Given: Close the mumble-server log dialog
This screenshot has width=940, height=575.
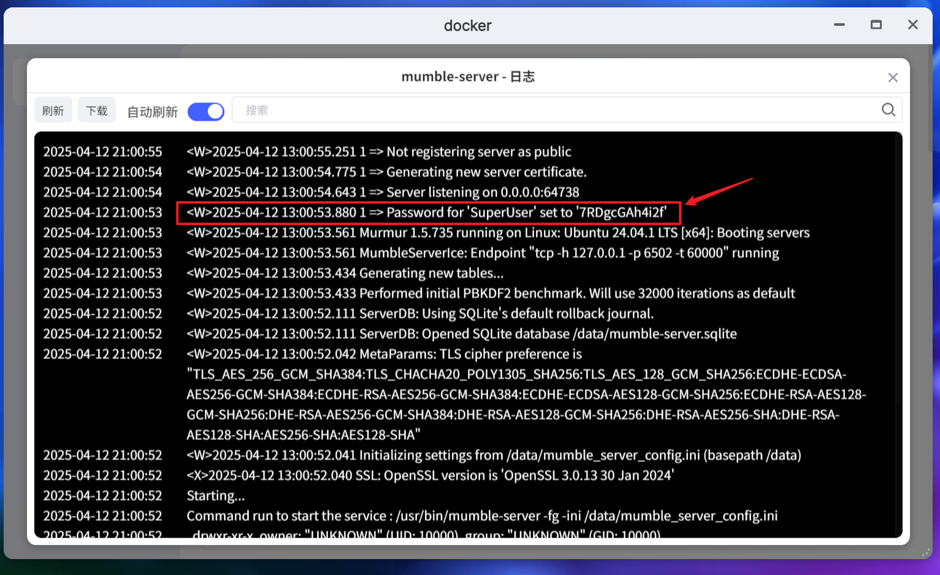Looking at the screenshot, I should click(893, 77).
